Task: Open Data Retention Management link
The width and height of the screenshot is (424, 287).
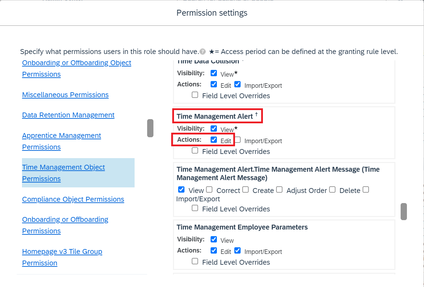Action: 68,115
